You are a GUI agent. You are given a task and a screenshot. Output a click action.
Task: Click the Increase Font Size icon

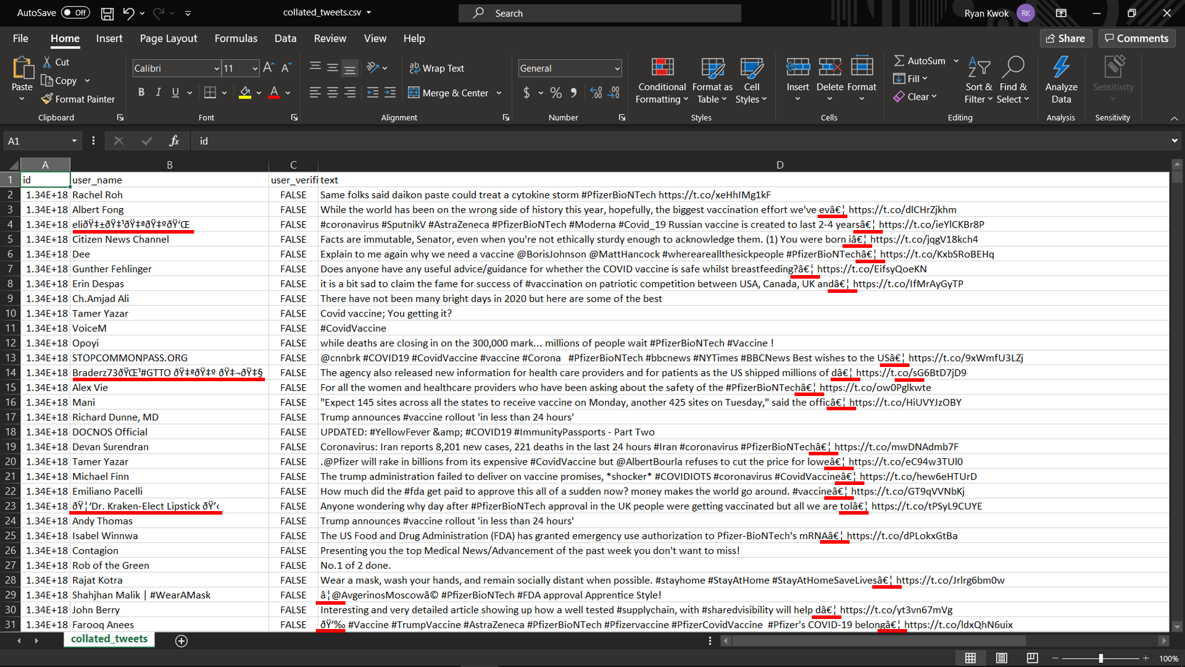tap(268, 68)
